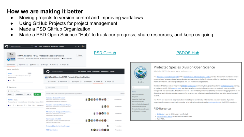Open the user avatar menu in the GitHub header
The image size is (244, 137).
point(83,46)
